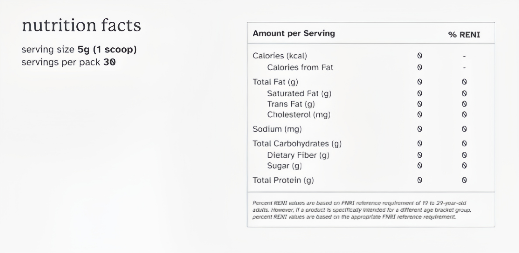Pick the Saturated Fat (g) label
519x253 pixels.
click(299, 94)
